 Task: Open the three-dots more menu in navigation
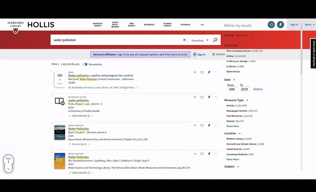click(202, 25)
